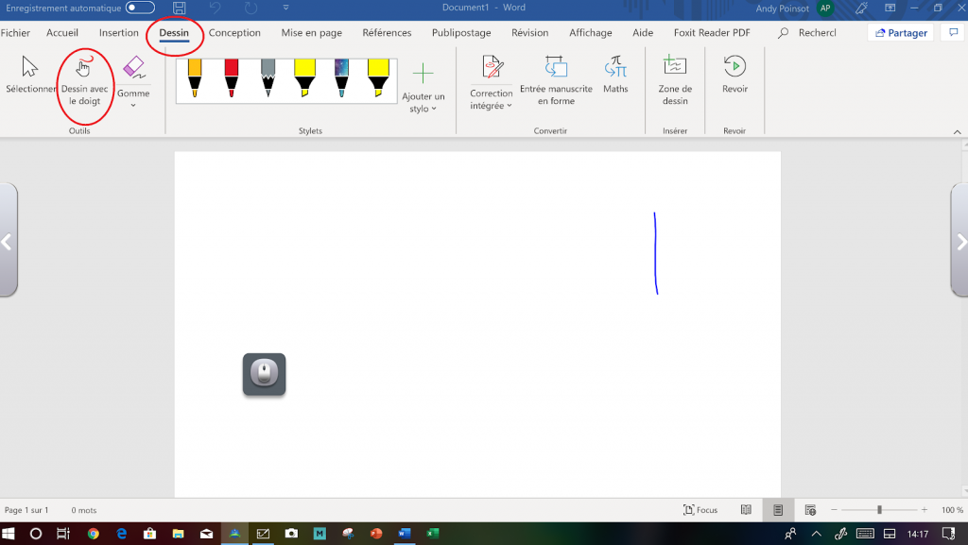This screenshot has width=968, height=545.
Task: Click the zoom in plus button
Action: (925, 510)
